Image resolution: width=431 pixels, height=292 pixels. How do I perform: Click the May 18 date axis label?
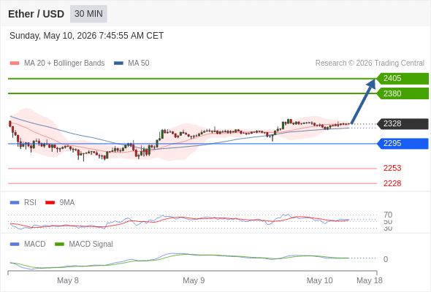(370, 280)
